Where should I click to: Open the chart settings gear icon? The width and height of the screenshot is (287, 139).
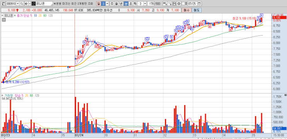178,3
